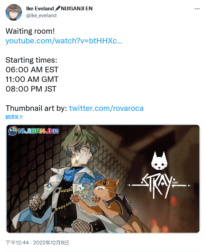Click Ike Eveland's profile avatar
The width and height of the screenshot is (206, 252).
14,12
